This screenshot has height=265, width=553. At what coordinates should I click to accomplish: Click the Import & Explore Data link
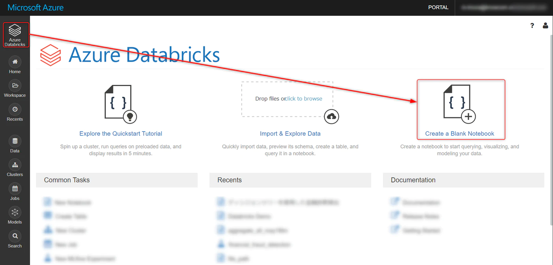[x=290, y=133]
